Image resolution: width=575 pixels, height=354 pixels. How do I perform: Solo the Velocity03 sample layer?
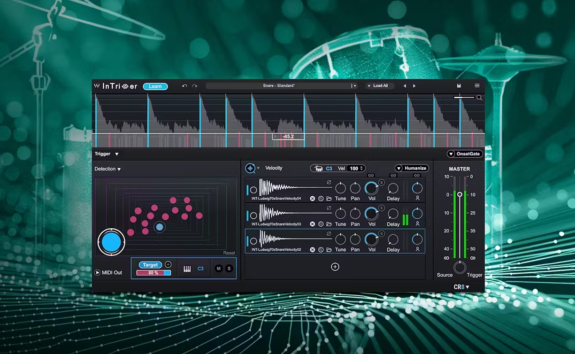click(381, 208)
